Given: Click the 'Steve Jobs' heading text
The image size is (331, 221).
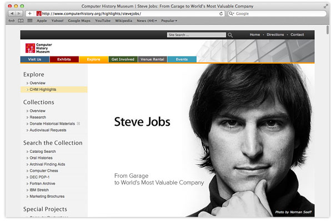Looking at the screenshot, I should click(x=142, y=122).
